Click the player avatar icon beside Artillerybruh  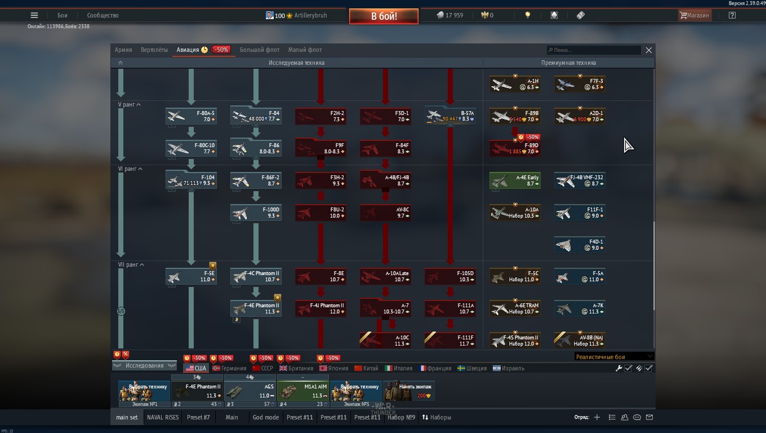(270, 15)
